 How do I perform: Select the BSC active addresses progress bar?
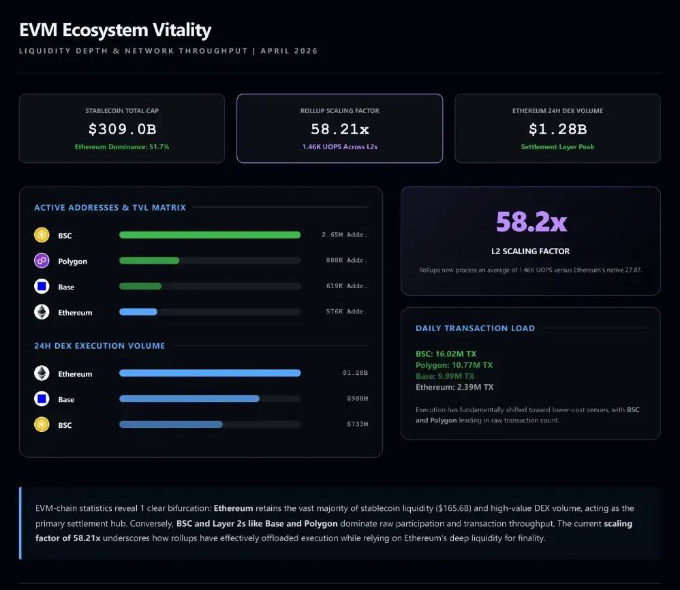tap(210, 235)
